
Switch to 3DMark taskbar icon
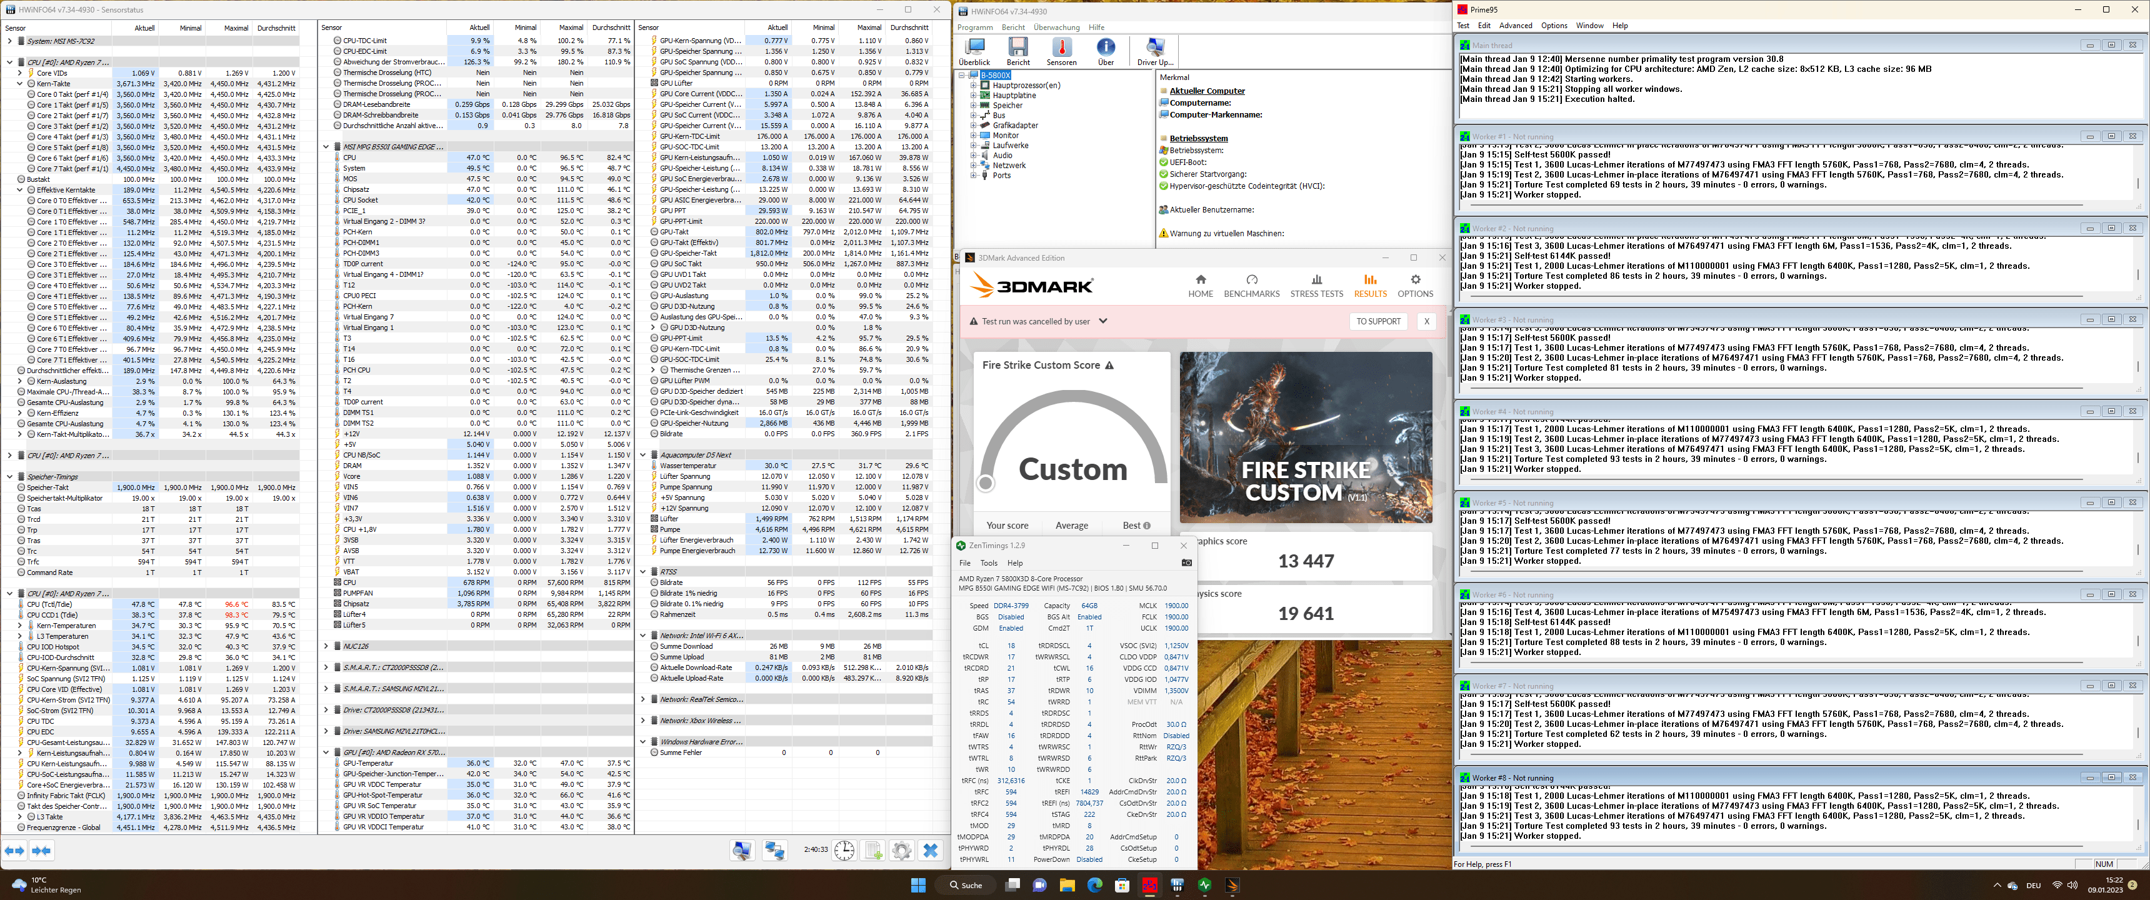[1232, 885]
